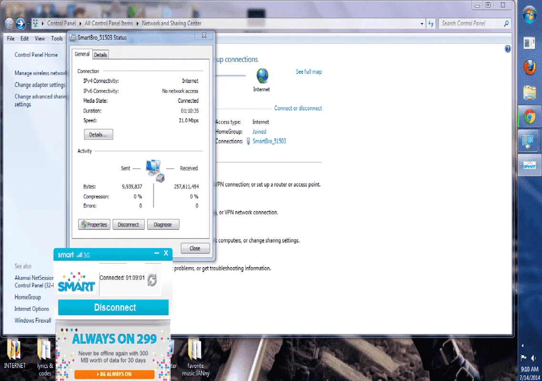Screen dimensions: 542x381
Task: Open the recent pages dropdown arrow
Action: pos(29,24)
